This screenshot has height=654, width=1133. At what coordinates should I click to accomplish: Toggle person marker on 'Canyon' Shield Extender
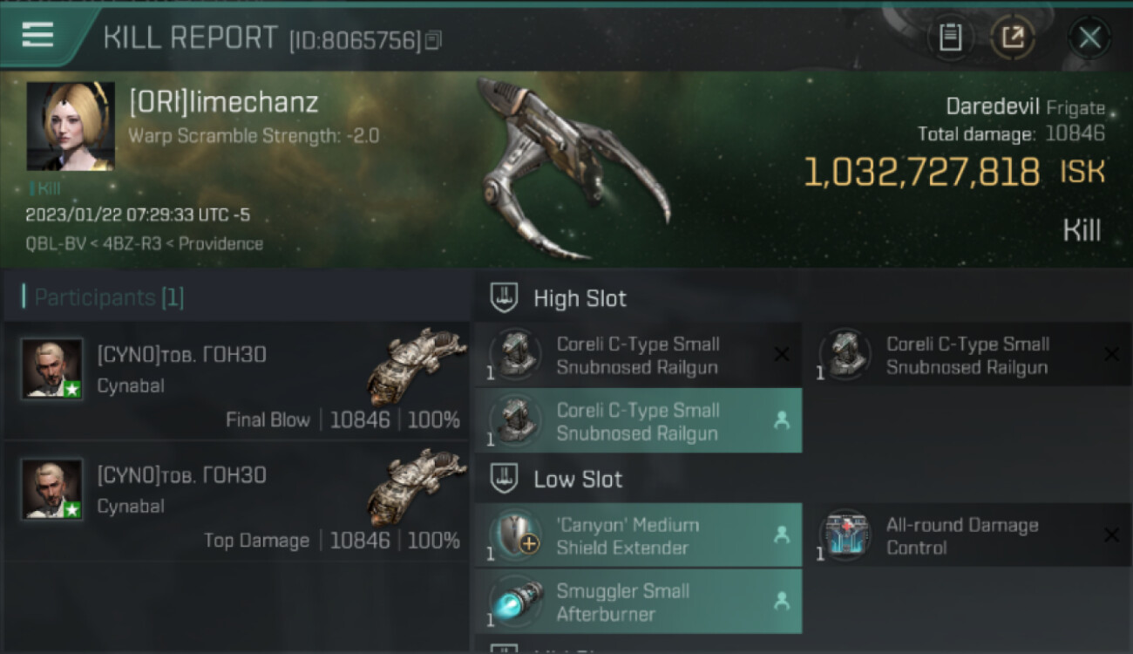point(782,535)
